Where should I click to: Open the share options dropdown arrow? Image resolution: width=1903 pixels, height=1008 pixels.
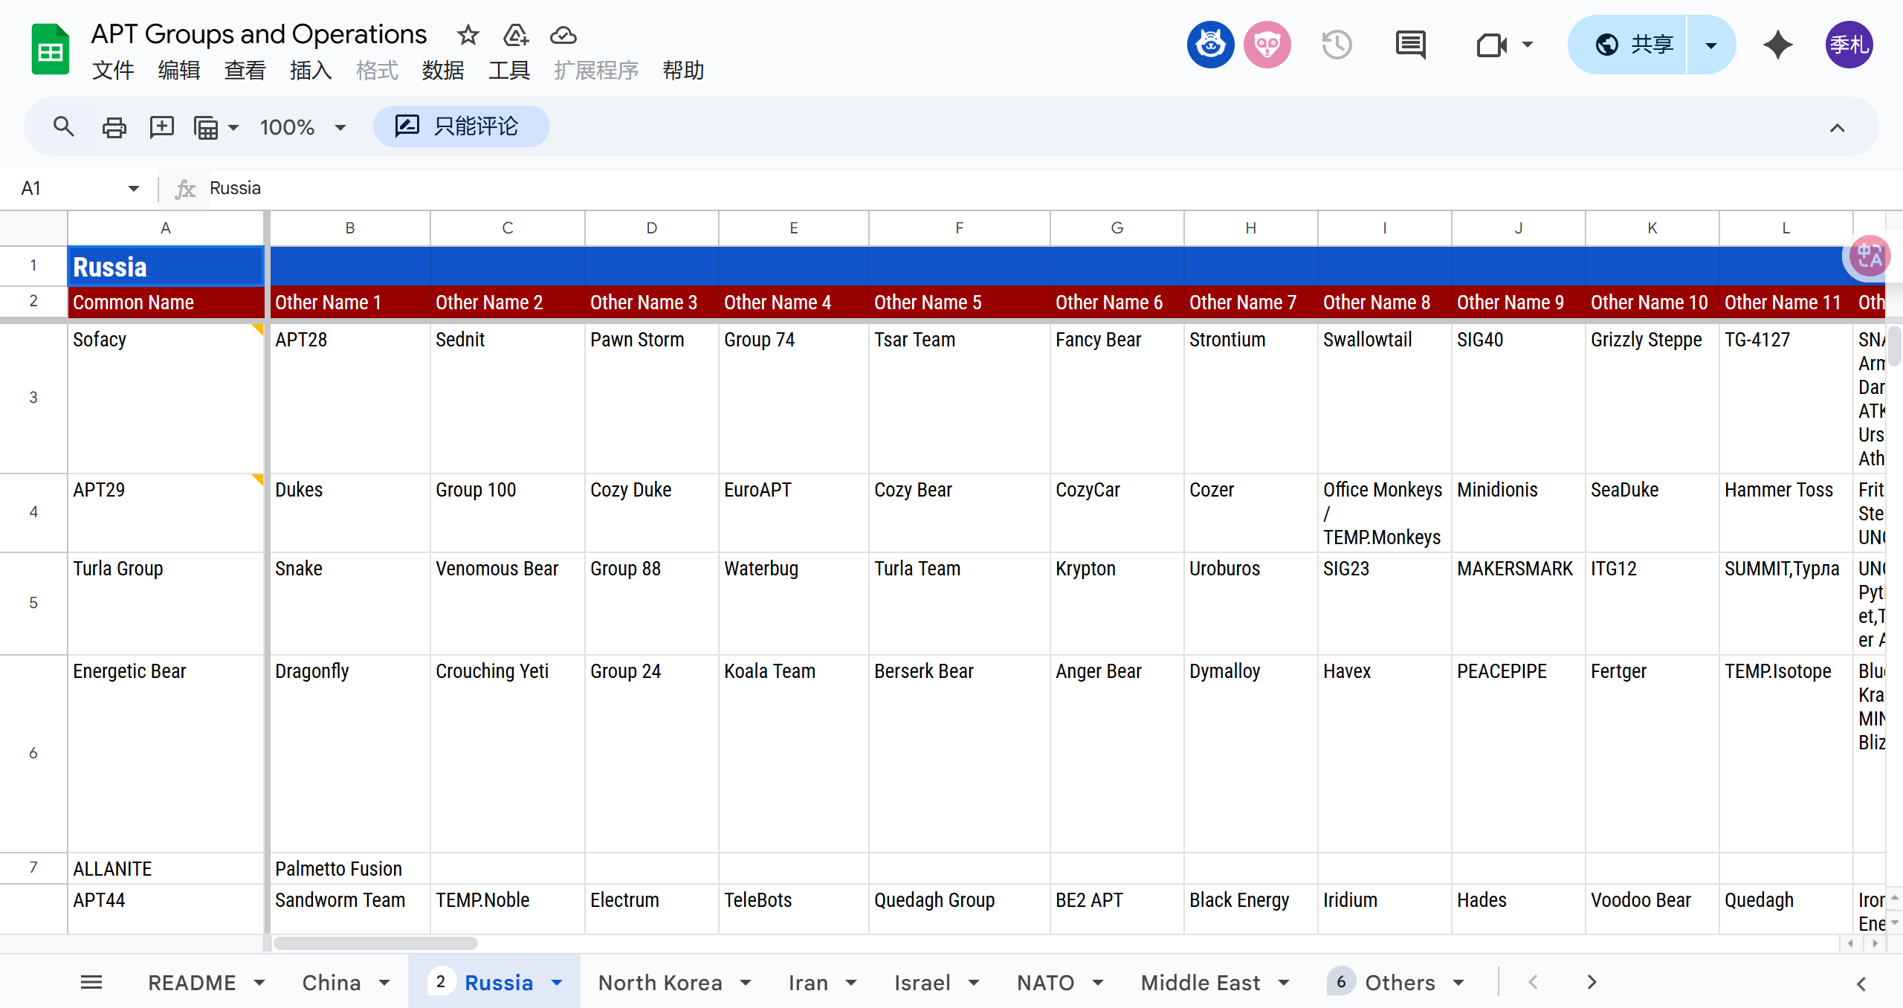tap(1710, 45)
